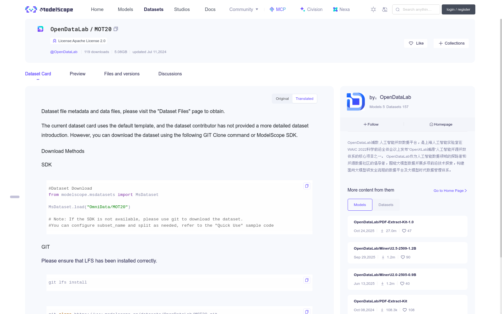Open the Datasets menu item

click(x=154, y=9)
